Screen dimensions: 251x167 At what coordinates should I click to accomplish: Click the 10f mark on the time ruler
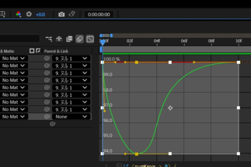(x=239, y=41)
